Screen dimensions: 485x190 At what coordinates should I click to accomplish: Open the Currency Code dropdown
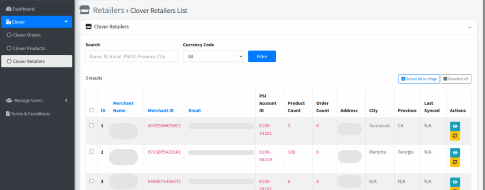coord(213,56)
